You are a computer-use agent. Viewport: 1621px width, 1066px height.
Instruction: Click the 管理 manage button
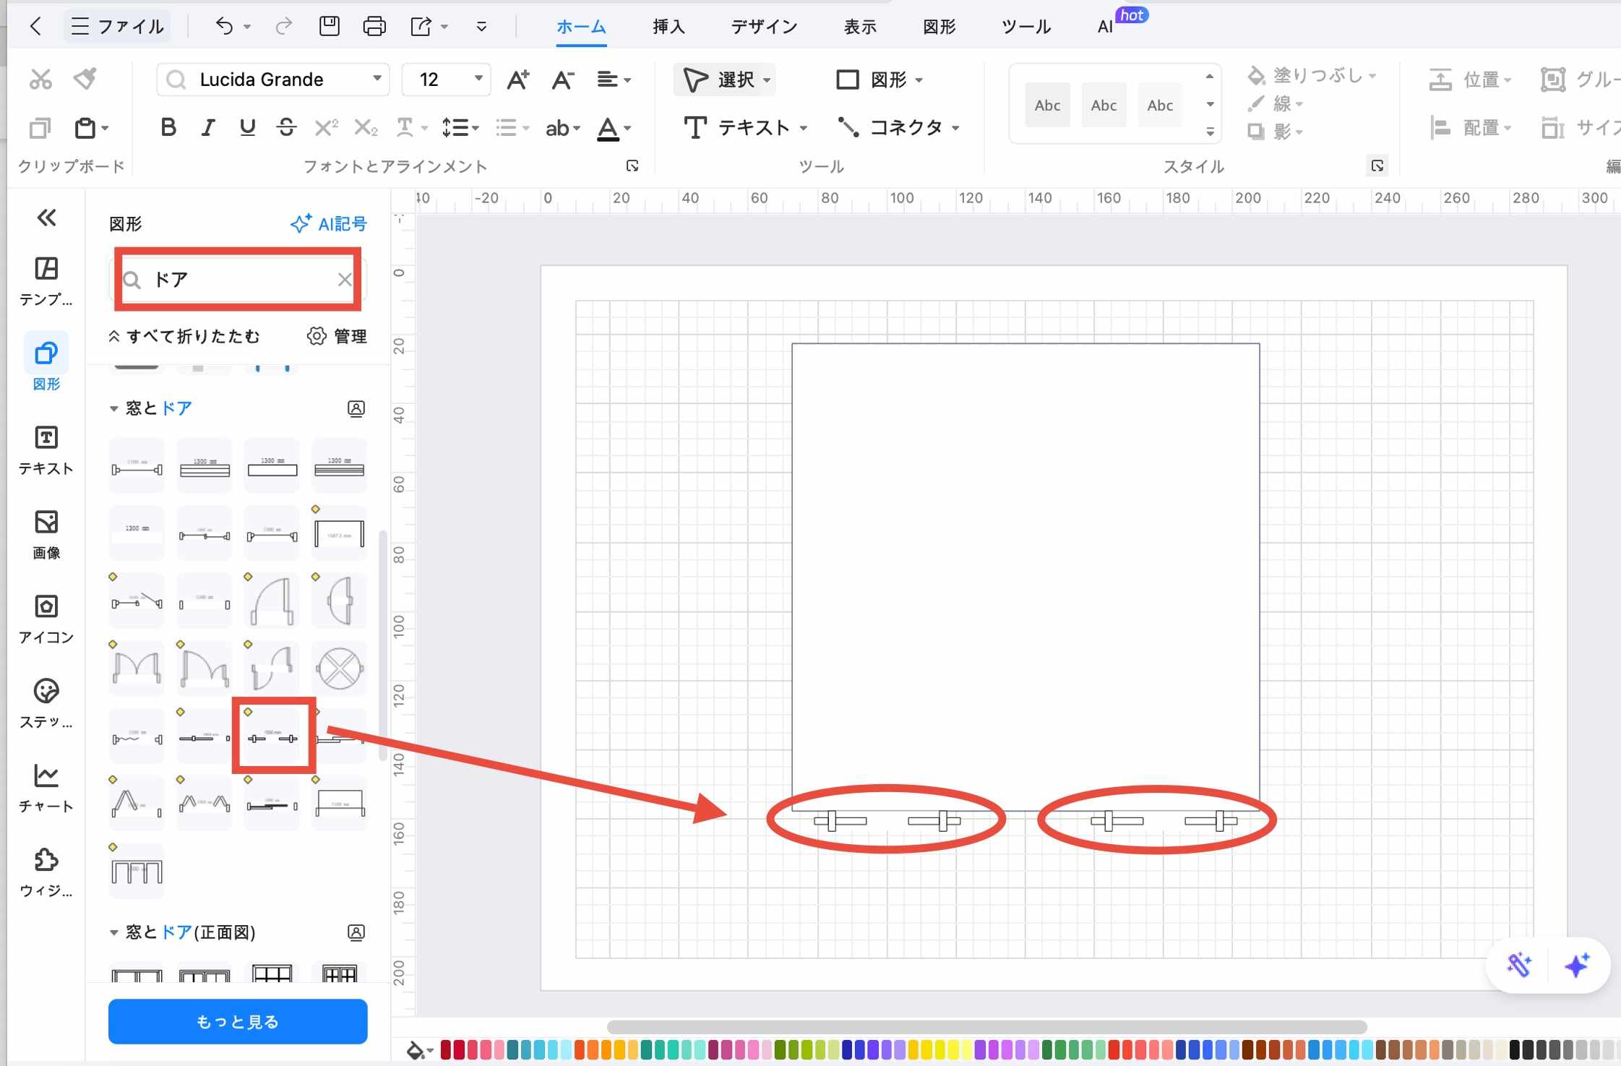point(337,336)
